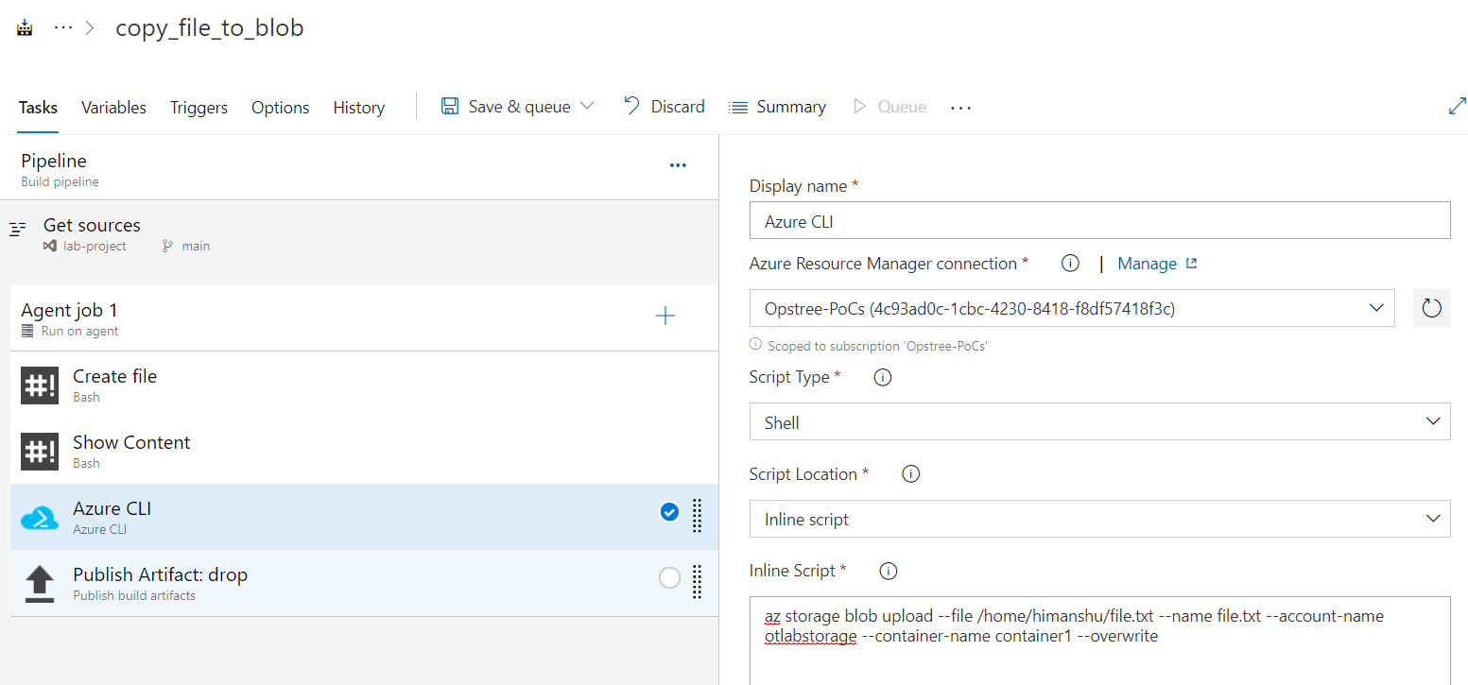Open the Options tab

[x=280, y=108]
